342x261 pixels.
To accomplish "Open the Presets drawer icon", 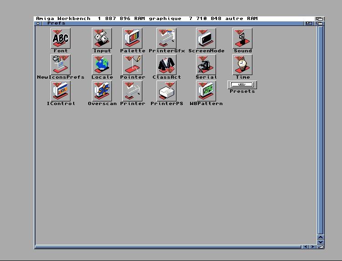I will pyautogui.click(x=242, y=85).
